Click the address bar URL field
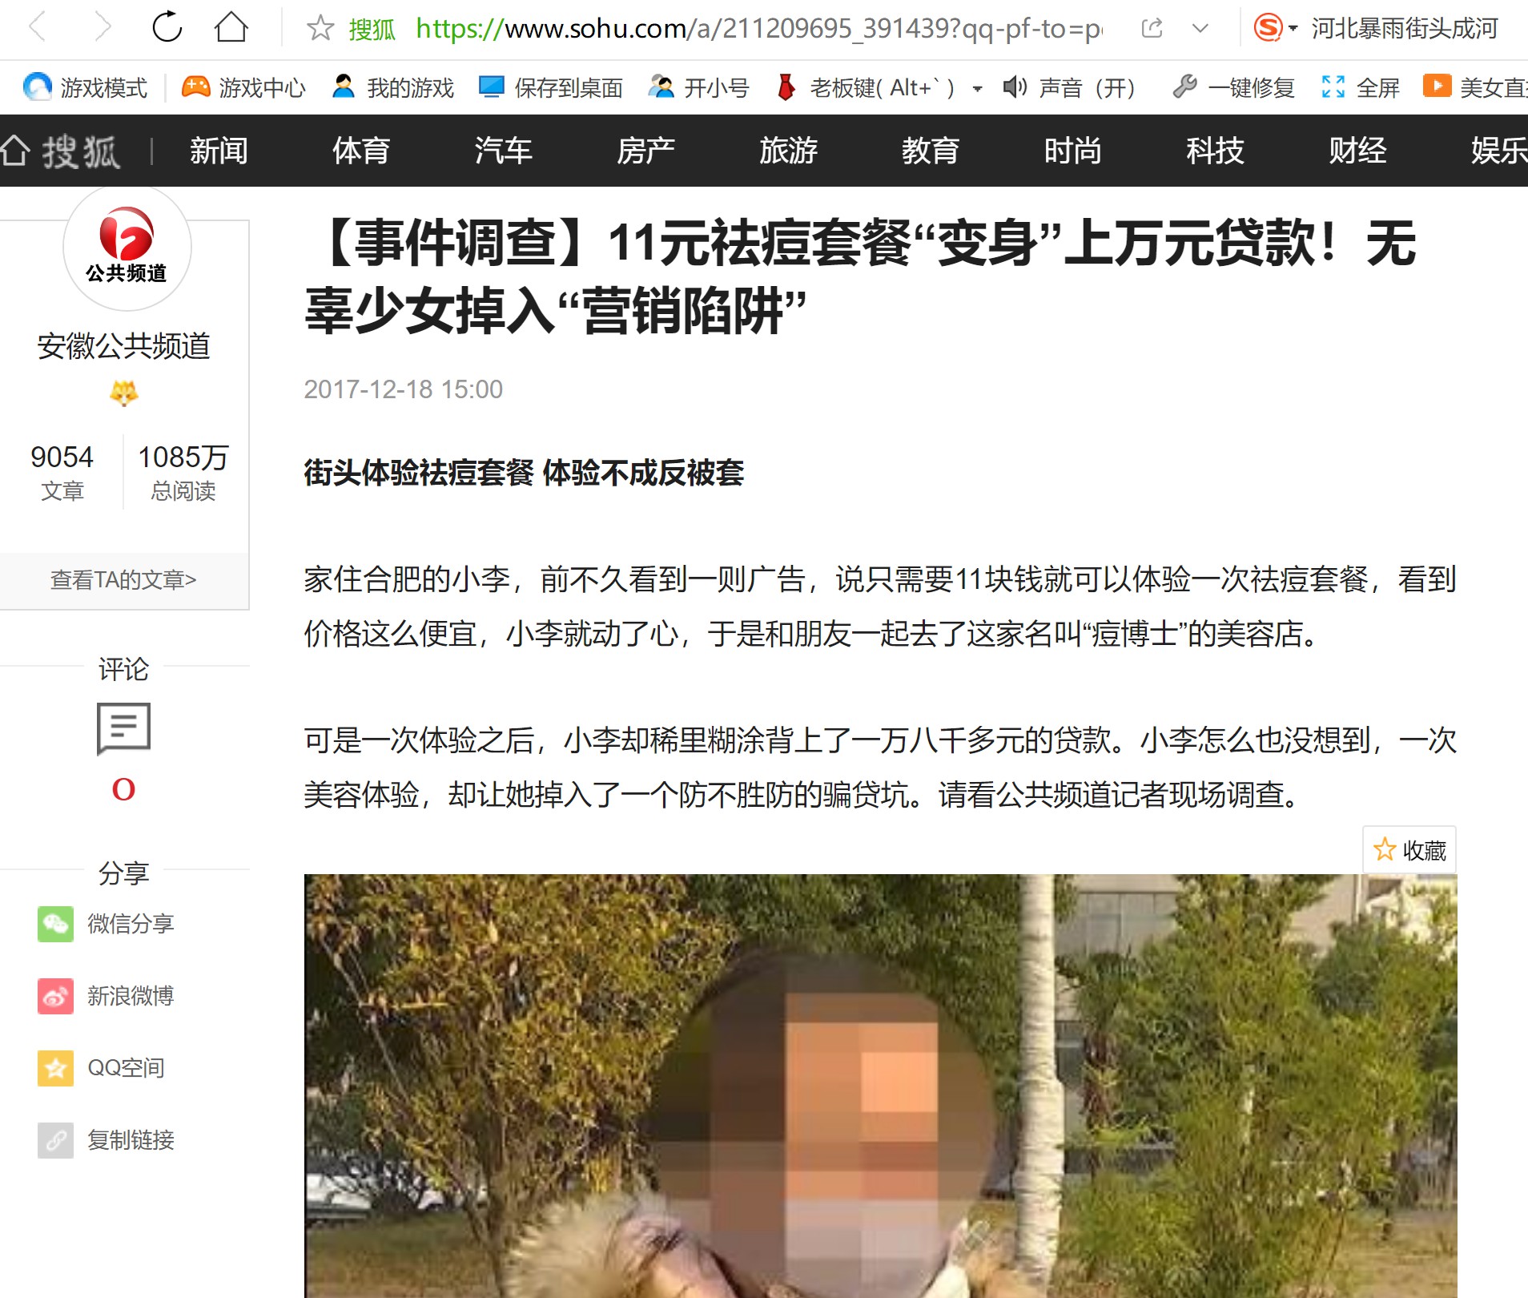This screenshot has width=1528, height=1298. point(758,29)
